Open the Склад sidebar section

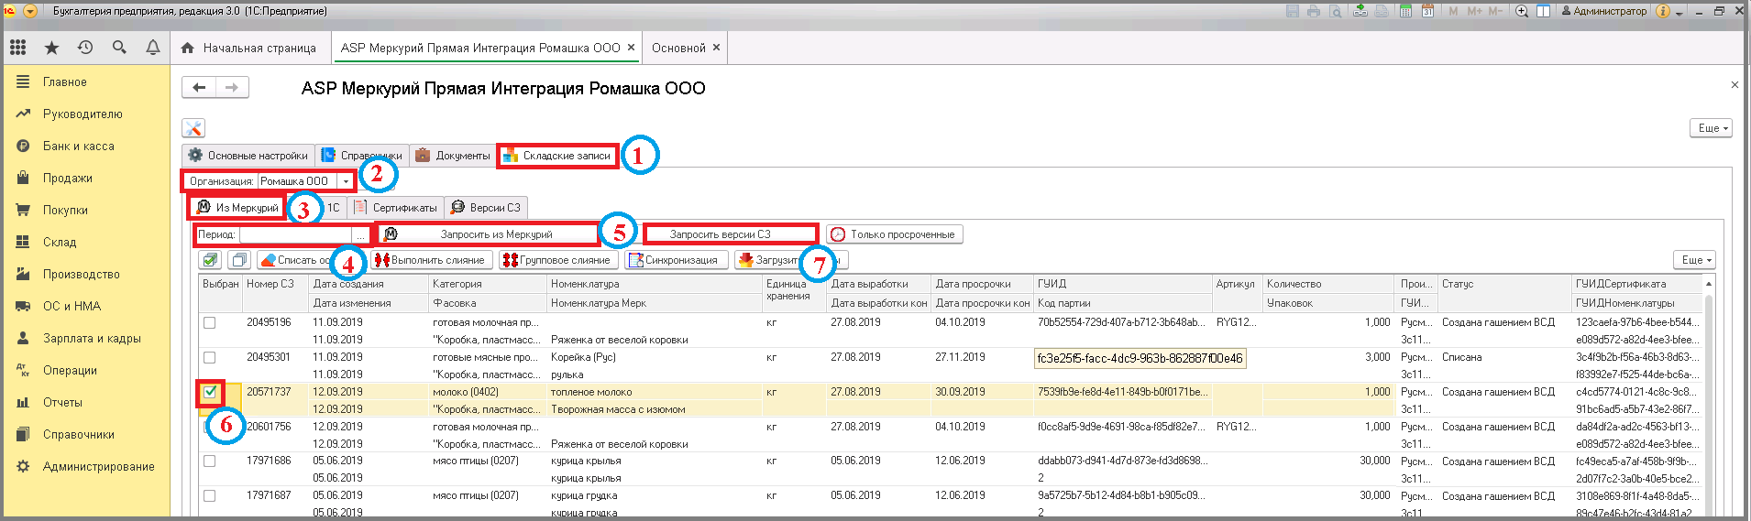tap(60, 242)
